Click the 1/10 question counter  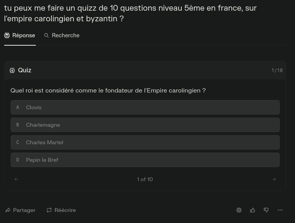pos(277,70)
